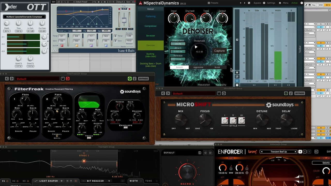Toggle FilterFreak BYPASS button
The image size is (331, 186).
(x=143, y=79)
